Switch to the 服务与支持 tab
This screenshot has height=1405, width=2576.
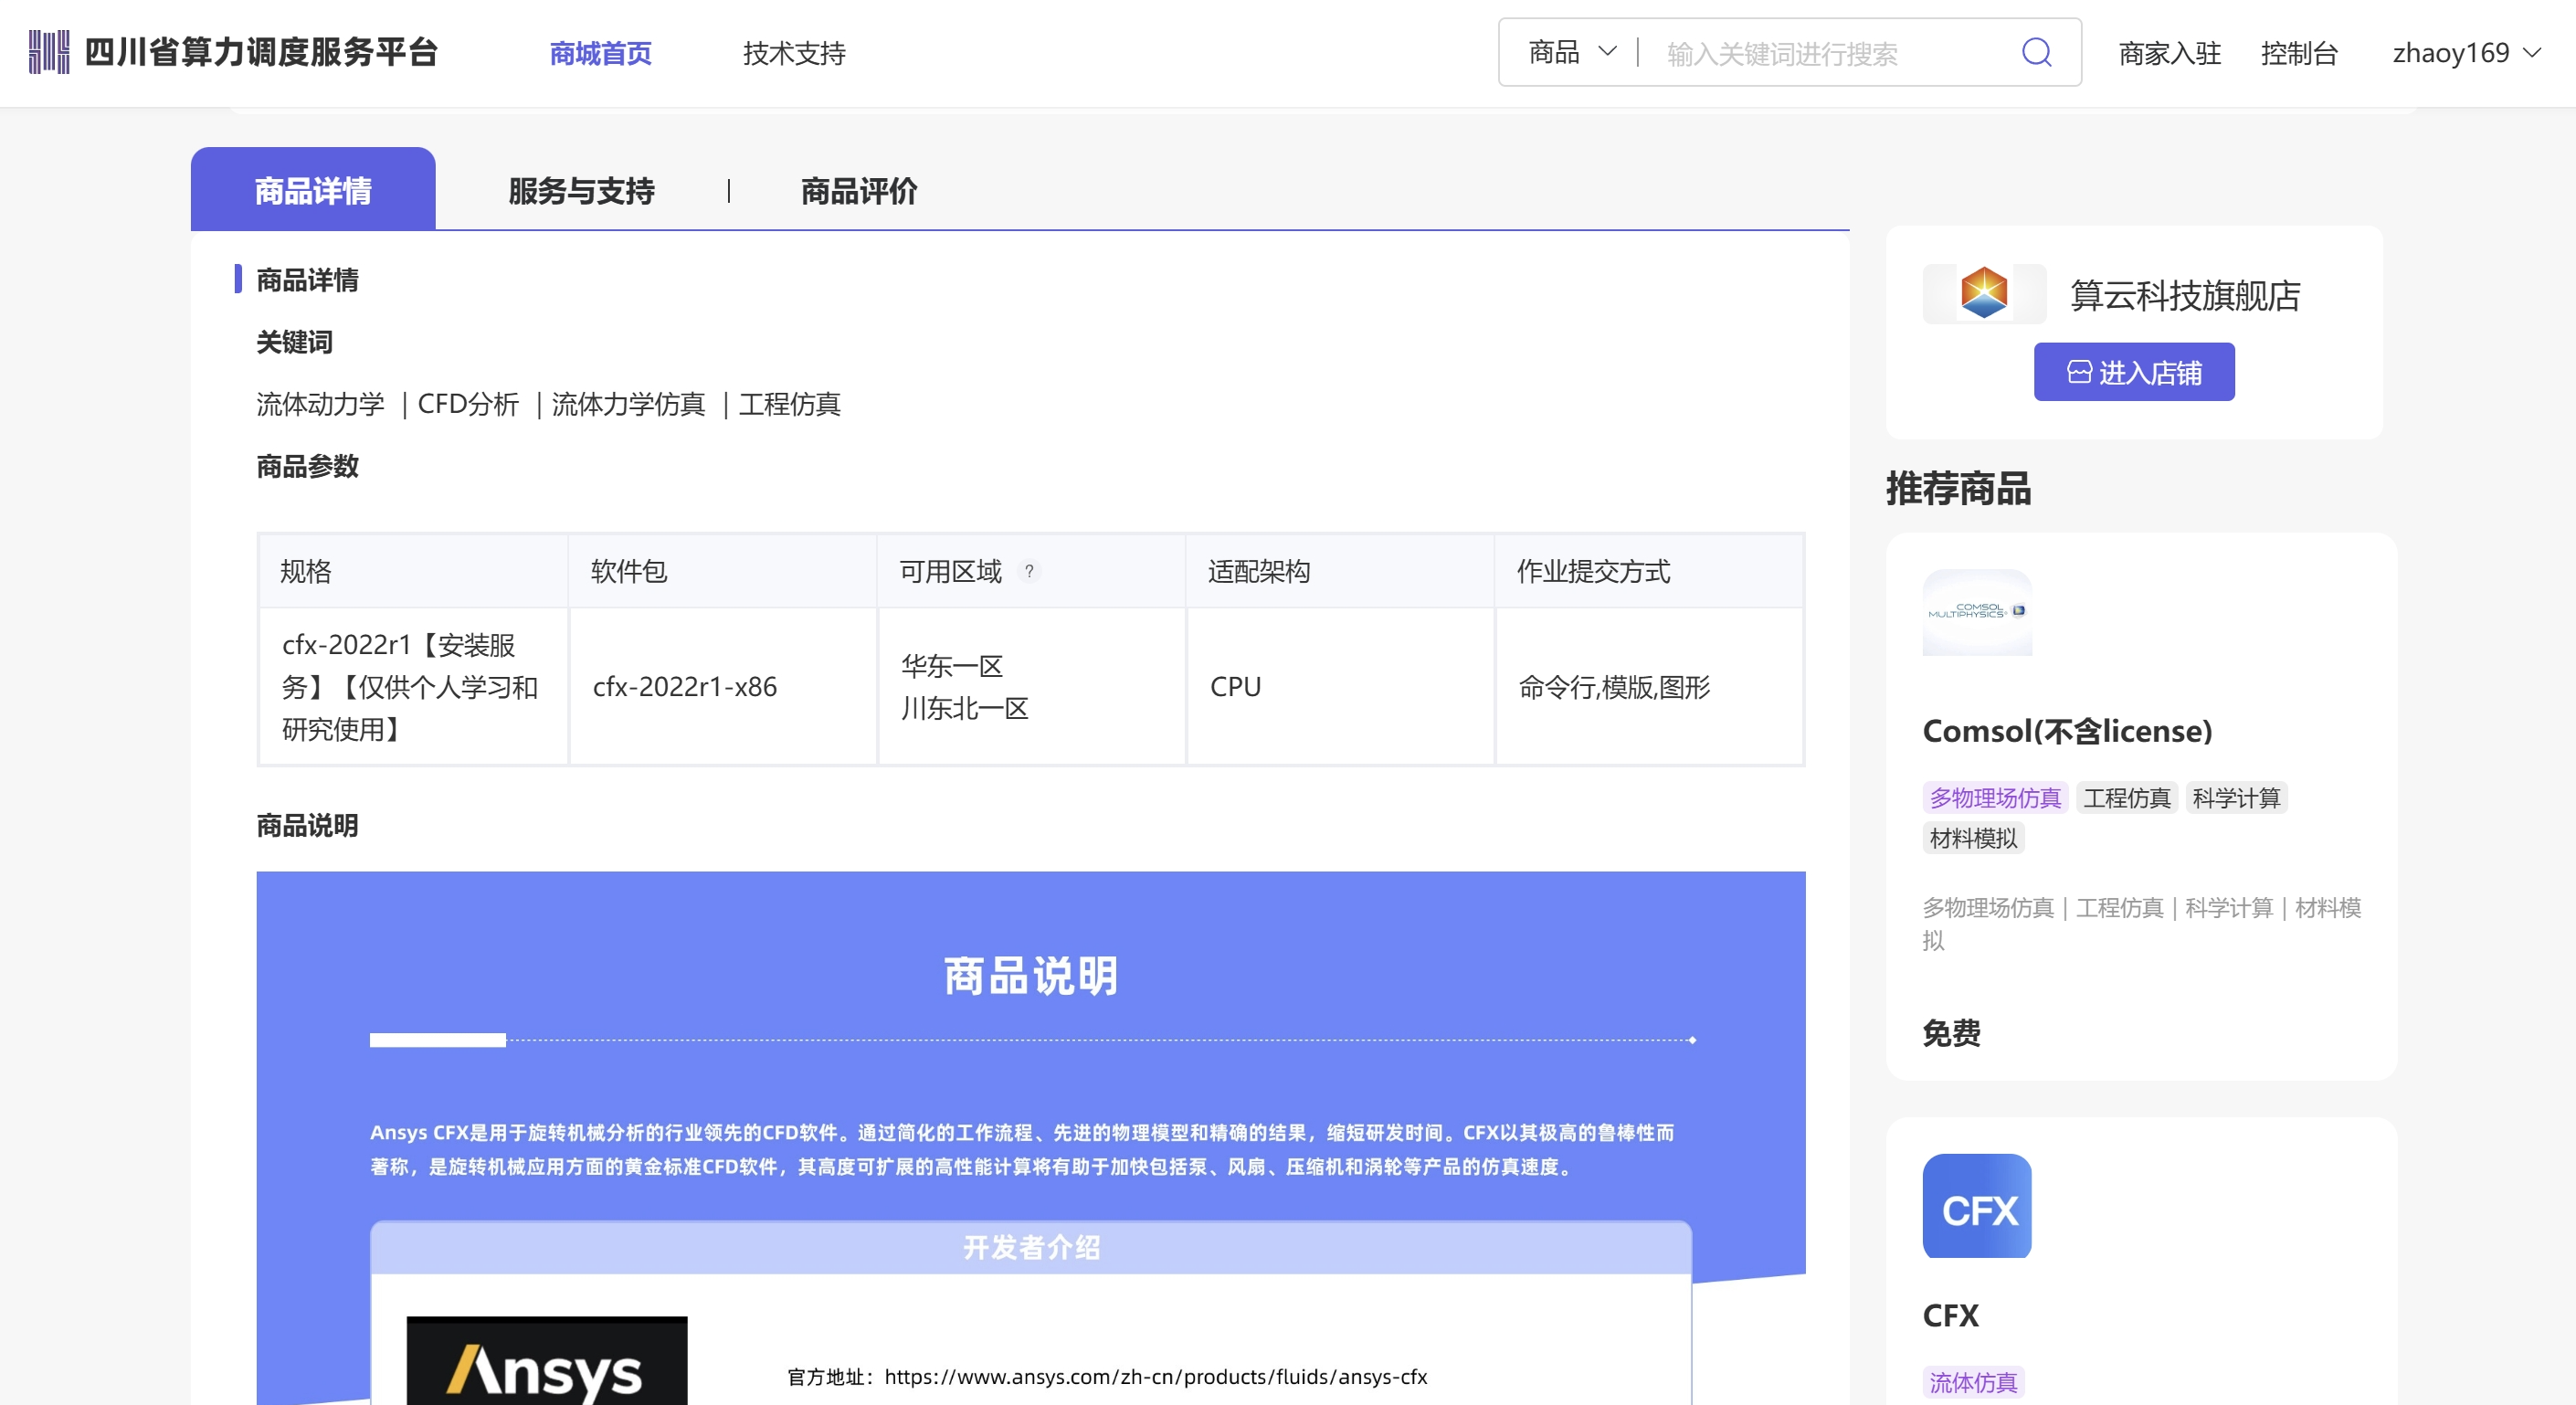(581, 190)
